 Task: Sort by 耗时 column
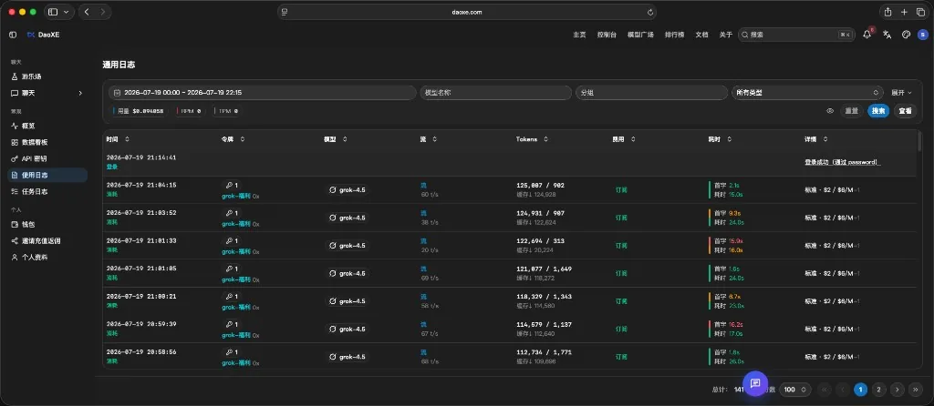(x=720, y=139)
